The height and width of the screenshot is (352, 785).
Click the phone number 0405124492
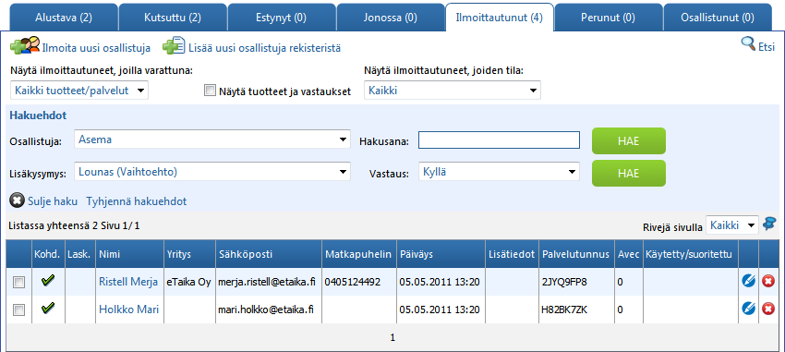coord(353,282)
